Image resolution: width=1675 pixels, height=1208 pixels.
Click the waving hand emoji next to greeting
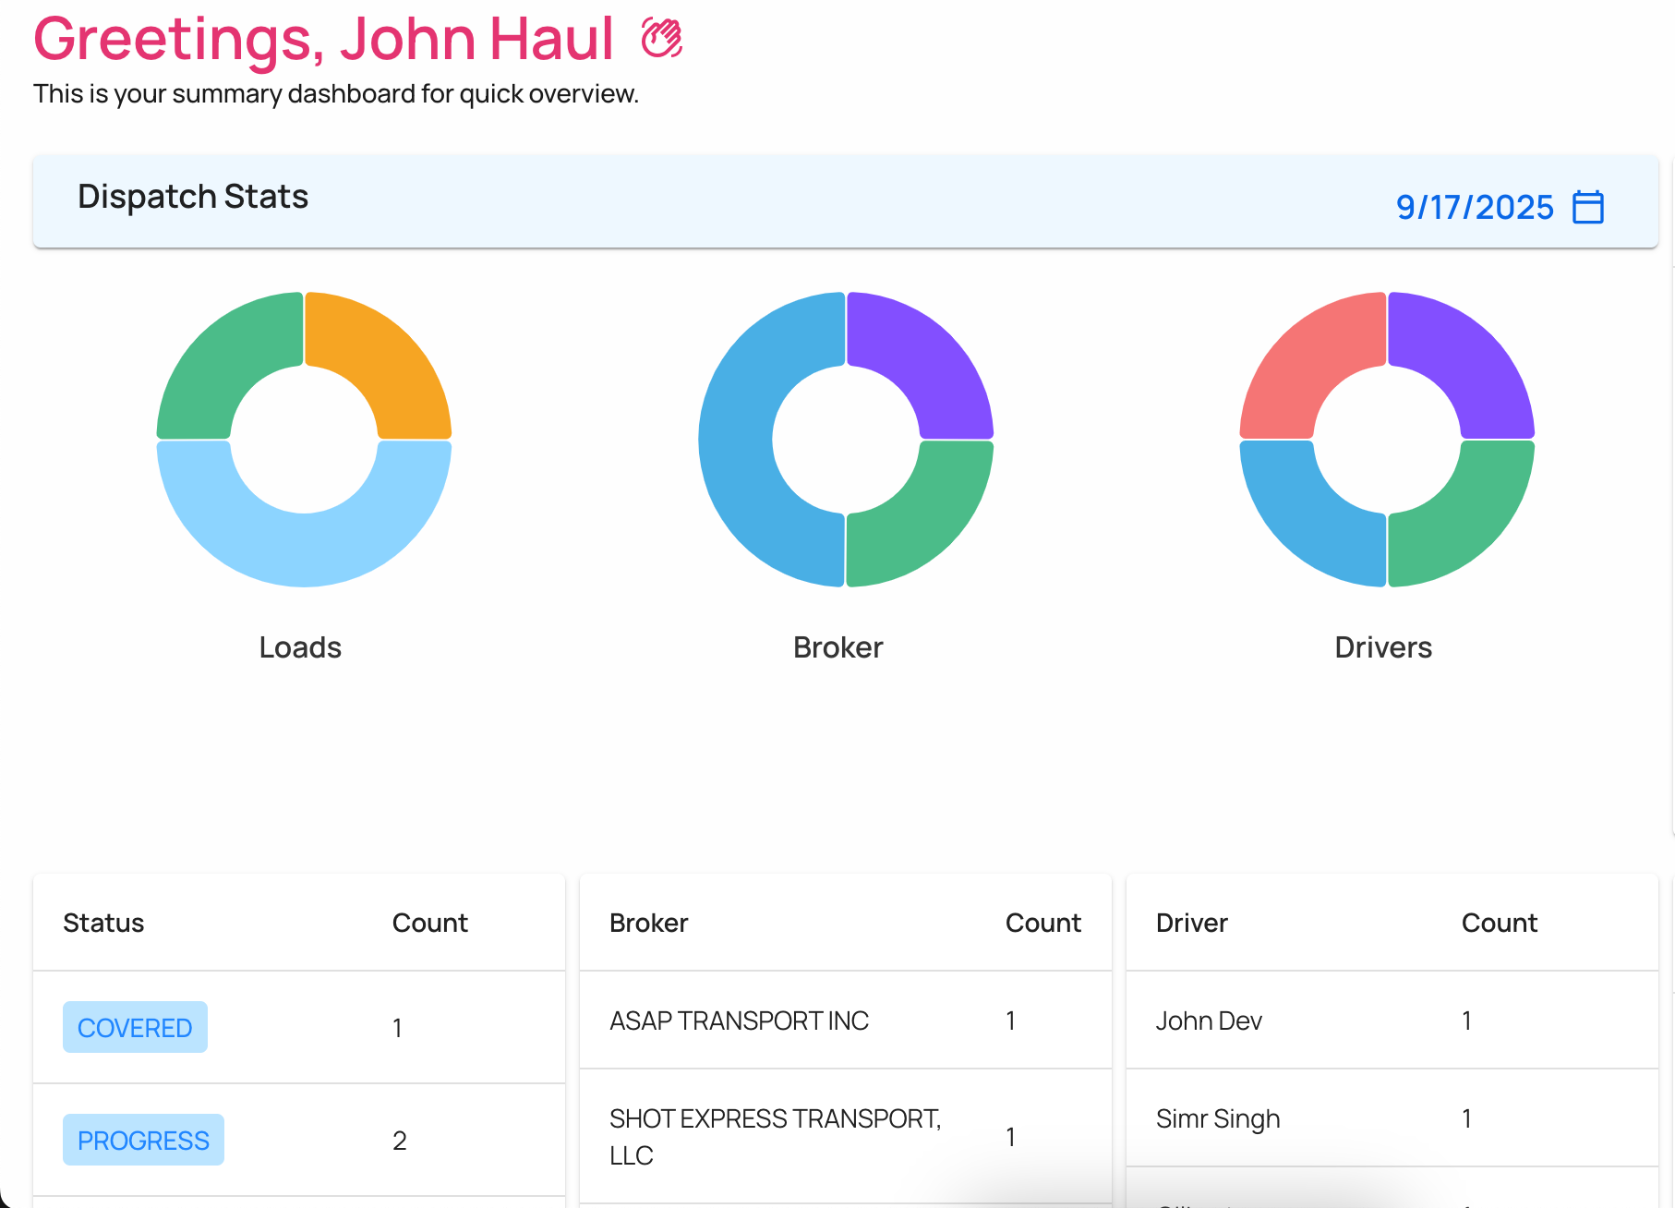(x=661, y=38)
